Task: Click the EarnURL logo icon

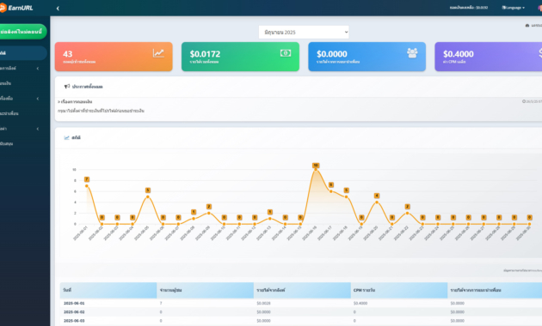Action: click(3, 8)
